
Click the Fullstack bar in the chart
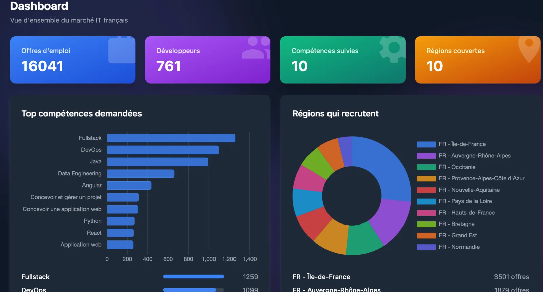(x=171, y=138)
